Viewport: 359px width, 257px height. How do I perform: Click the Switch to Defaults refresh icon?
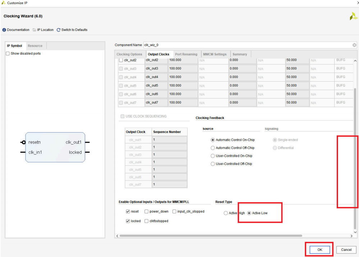[59, 30]
